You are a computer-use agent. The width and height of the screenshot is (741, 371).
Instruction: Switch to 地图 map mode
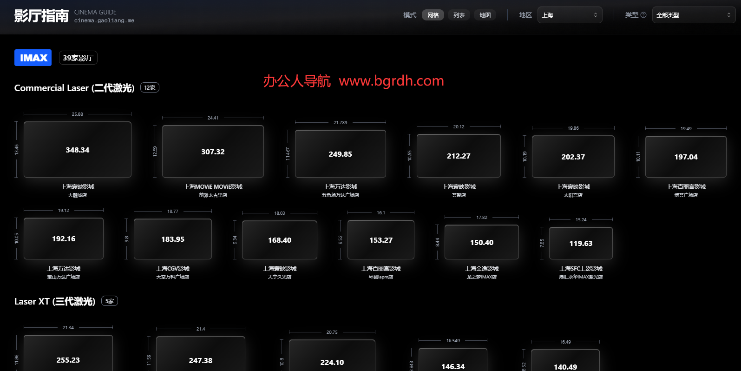pyautogui.click(x=485, y=15)
